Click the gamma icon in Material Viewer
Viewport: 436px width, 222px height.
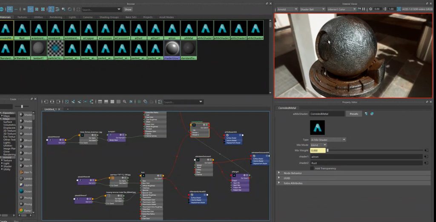click(385, 9)
